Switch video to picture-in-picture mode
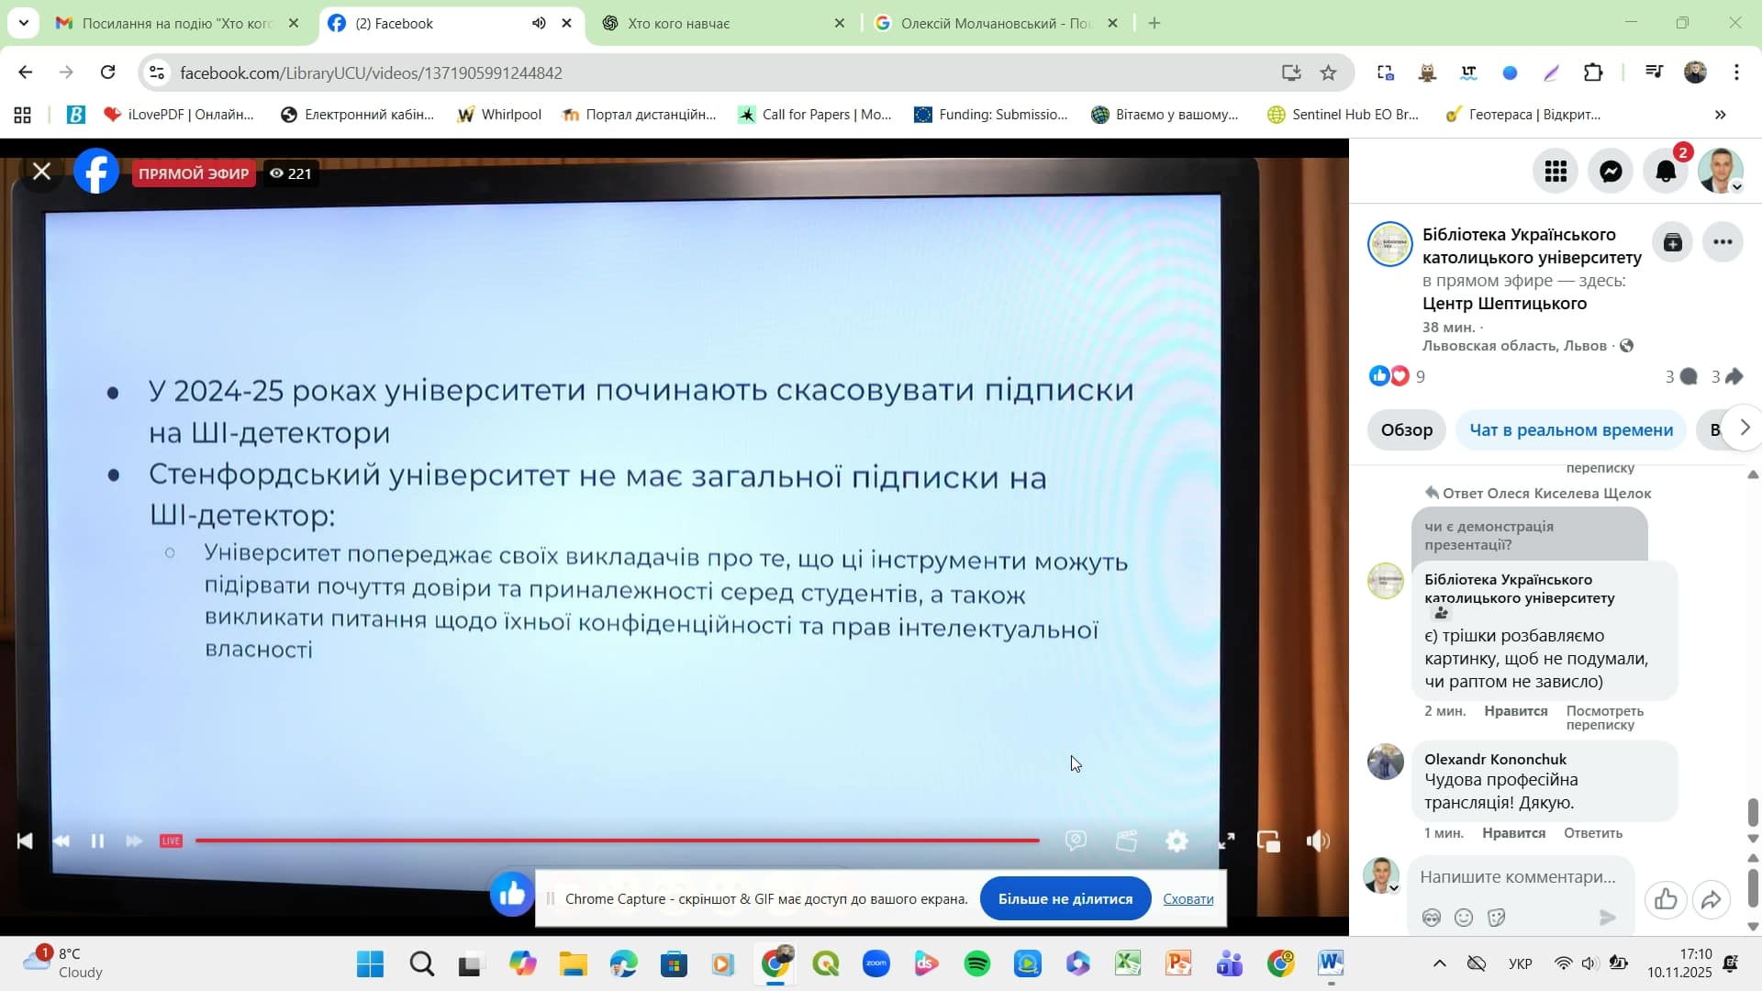 point(1268,841)
